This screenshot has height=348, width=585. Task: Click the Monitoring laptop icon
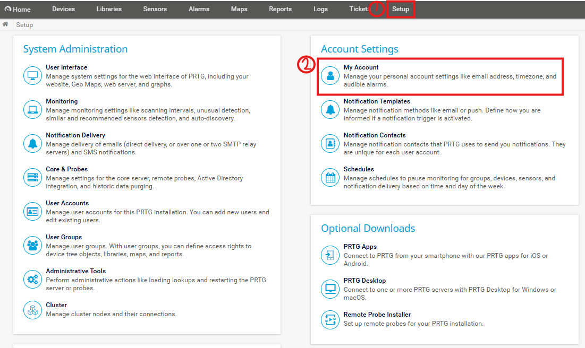click(x=32, y=109)
